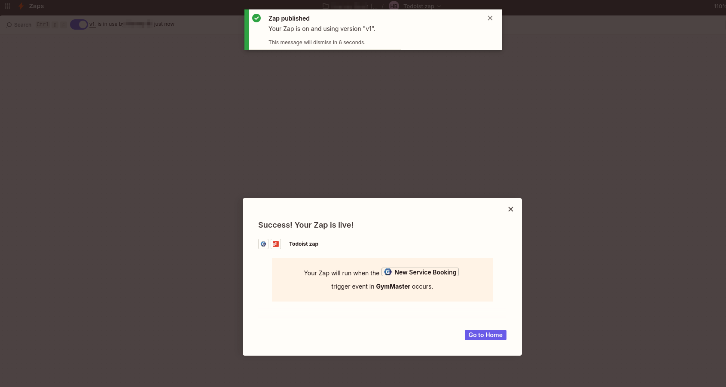Click the folder icon in breadcrumb
The height and width of the screenshot is (387, 726).
tap(326, 6)
